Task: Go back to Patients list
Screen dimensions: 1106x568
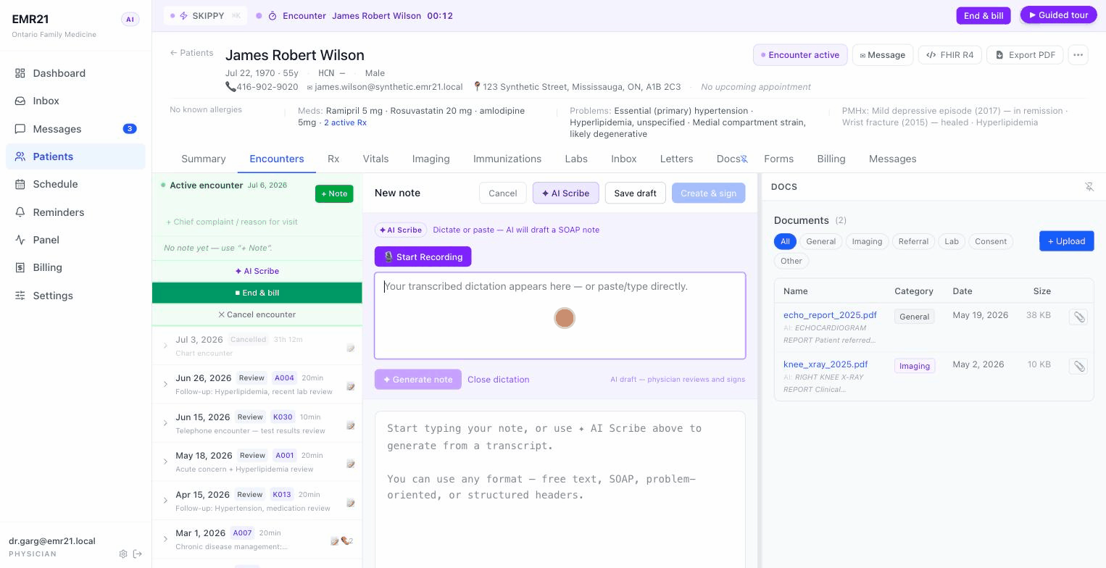Action: click(x=191, y=53)
